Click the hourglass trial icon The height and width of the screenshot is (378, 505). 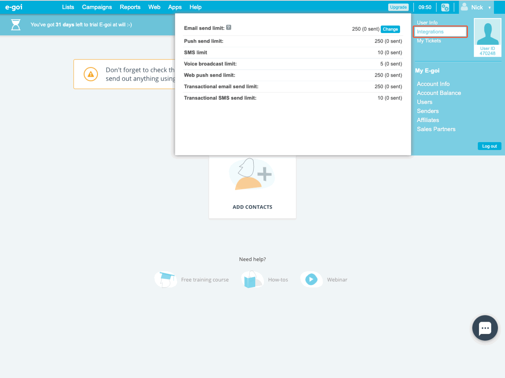[x=16, y=25]
